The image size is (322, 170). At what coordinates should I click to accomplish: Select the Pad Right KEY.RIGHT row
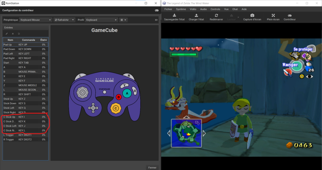click(x=25, y=58)
